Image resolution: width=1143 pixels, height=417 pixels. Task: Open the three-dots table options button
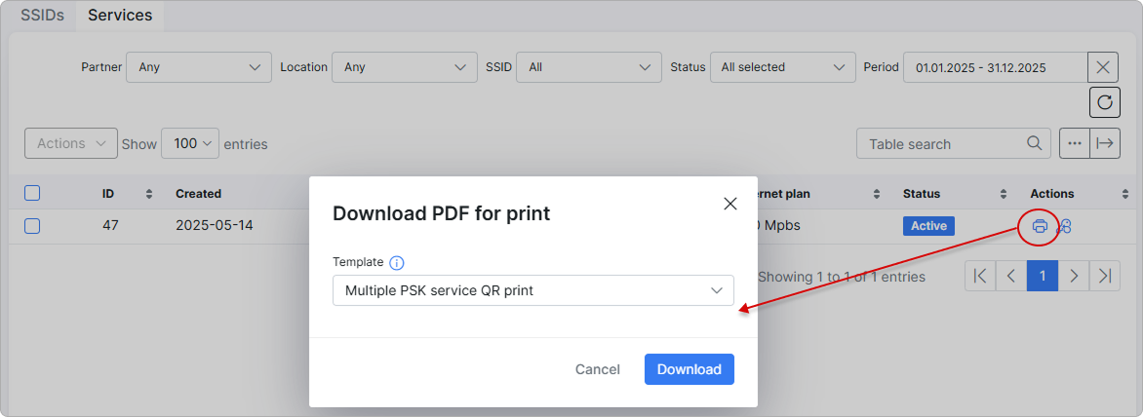coord(1075,143)
